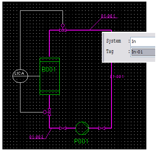Viewport: 158px width, 151px height.
Task: Select the control valve below tank B001
Action: coord(49,112)
